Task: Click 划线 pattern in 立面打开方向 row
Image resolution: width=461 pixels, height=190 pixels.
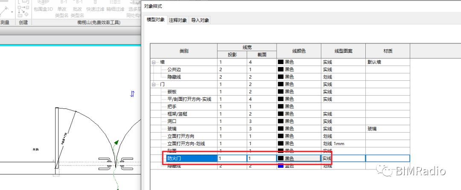Action: 343,136
